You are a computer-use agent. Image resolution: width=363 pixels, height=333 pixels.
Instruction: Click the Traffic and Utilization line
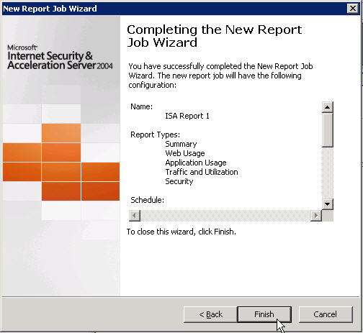(202, 172)
